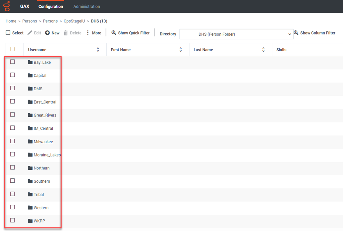The height and width of the screenshot is (231, 343).
Task: Click the Delete trash icon
Action: click(x=66, y=33)
